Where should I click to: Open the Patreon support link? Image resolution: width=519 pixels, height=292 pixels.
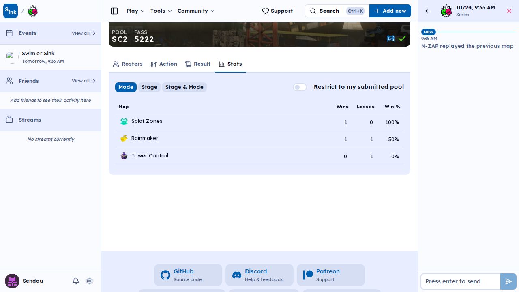[331, 275]
